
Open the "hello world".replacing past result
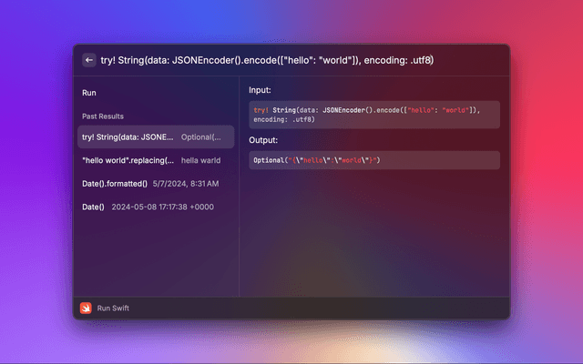(128, 160)
